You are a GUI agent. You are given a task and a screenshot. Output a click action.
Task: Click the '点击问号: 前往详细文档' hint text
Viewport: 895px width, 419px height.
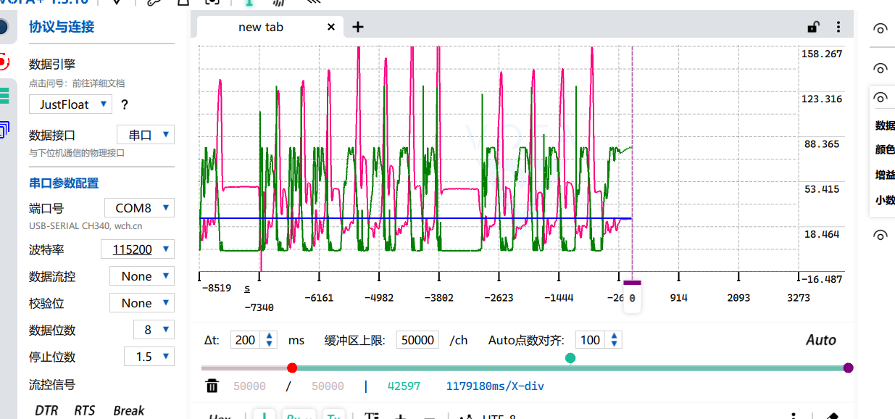(77, 83)
